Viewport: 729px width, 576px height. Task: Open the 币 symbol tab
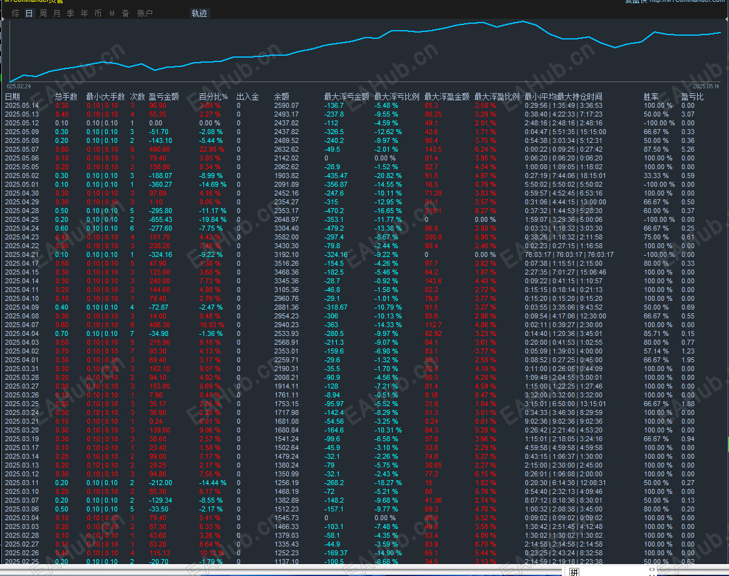[98, 14]
